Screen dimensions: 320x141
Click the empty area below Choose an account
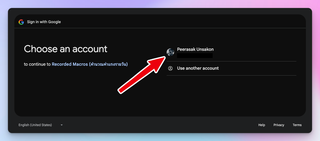pos(66,90)
